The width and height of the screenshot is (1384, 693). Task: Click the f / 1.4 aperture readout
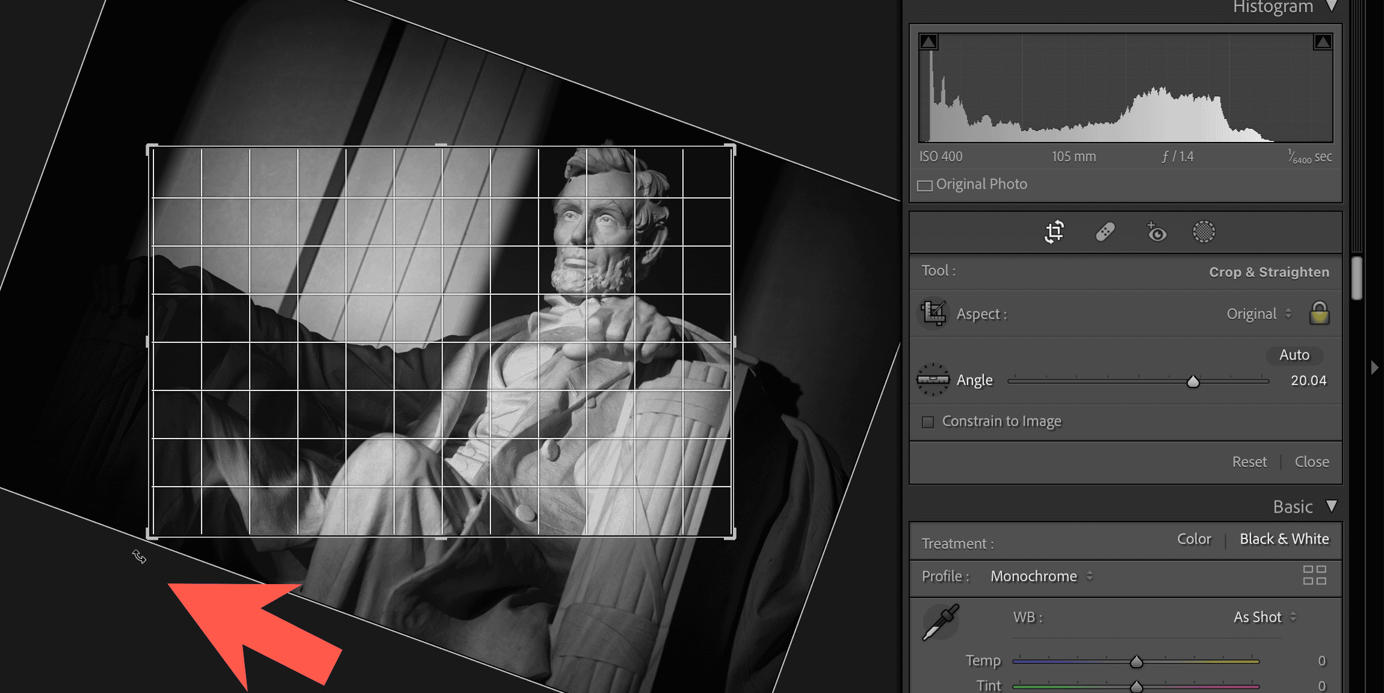point(1178,156)
